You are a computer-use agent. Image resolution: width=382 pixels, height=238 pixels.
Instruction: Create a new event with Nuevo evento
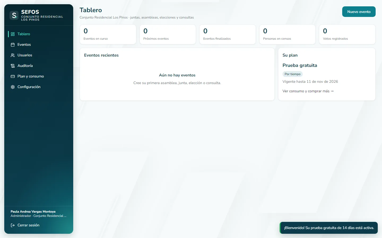tap(359, 12)
